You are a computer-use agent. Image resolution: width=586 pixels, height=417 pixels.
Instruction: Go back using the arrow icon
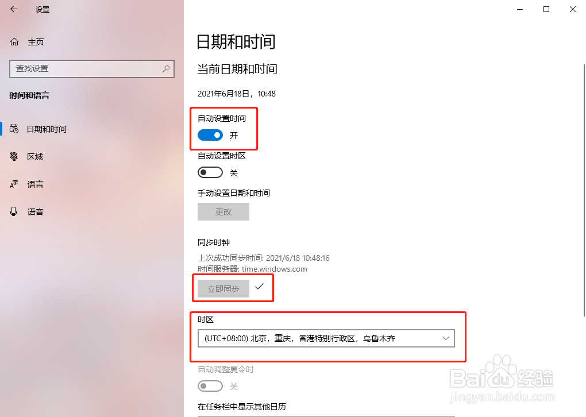point(14,9)
